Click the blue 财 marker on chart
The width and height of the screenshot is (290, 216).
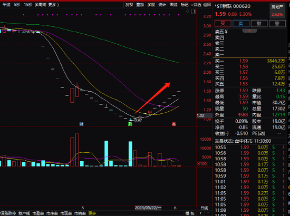(x=81, y=124)
